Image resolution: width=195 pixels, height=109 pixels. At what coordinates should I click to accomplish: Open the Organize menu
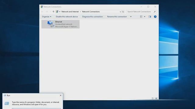point(47,17)
